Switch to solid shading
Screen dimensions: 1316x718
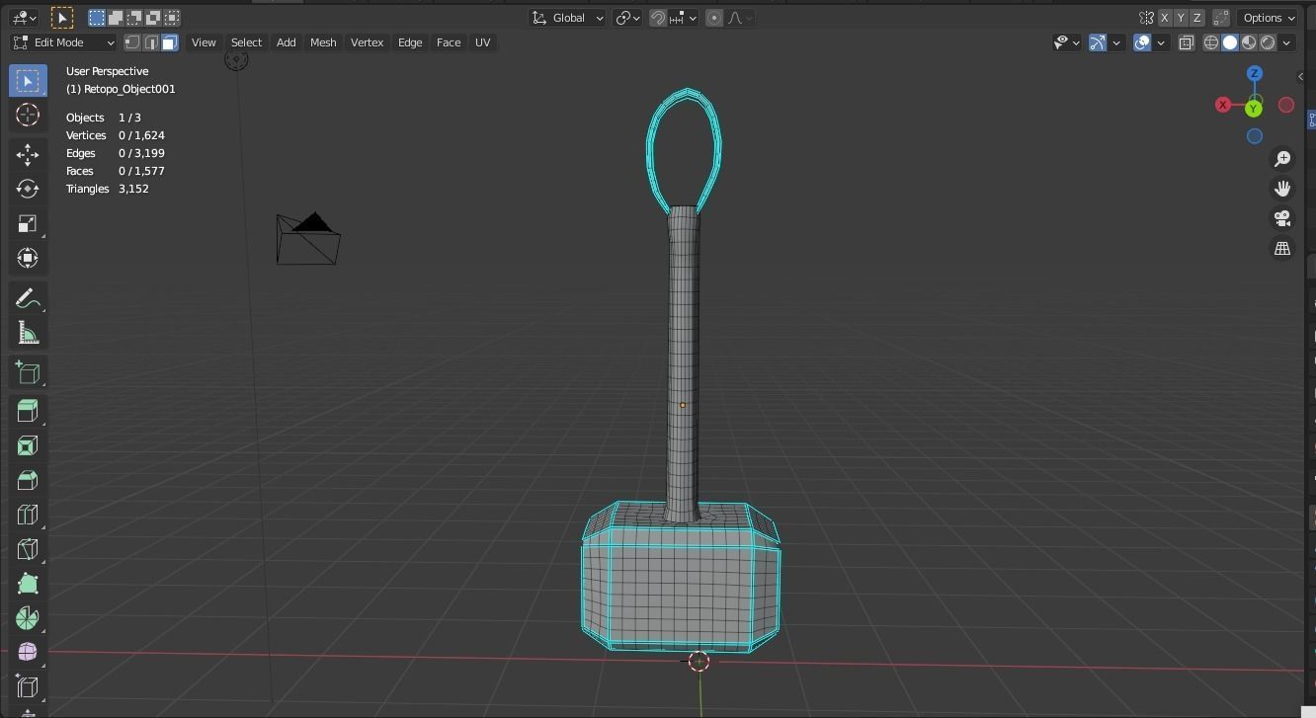point(1230,42)
